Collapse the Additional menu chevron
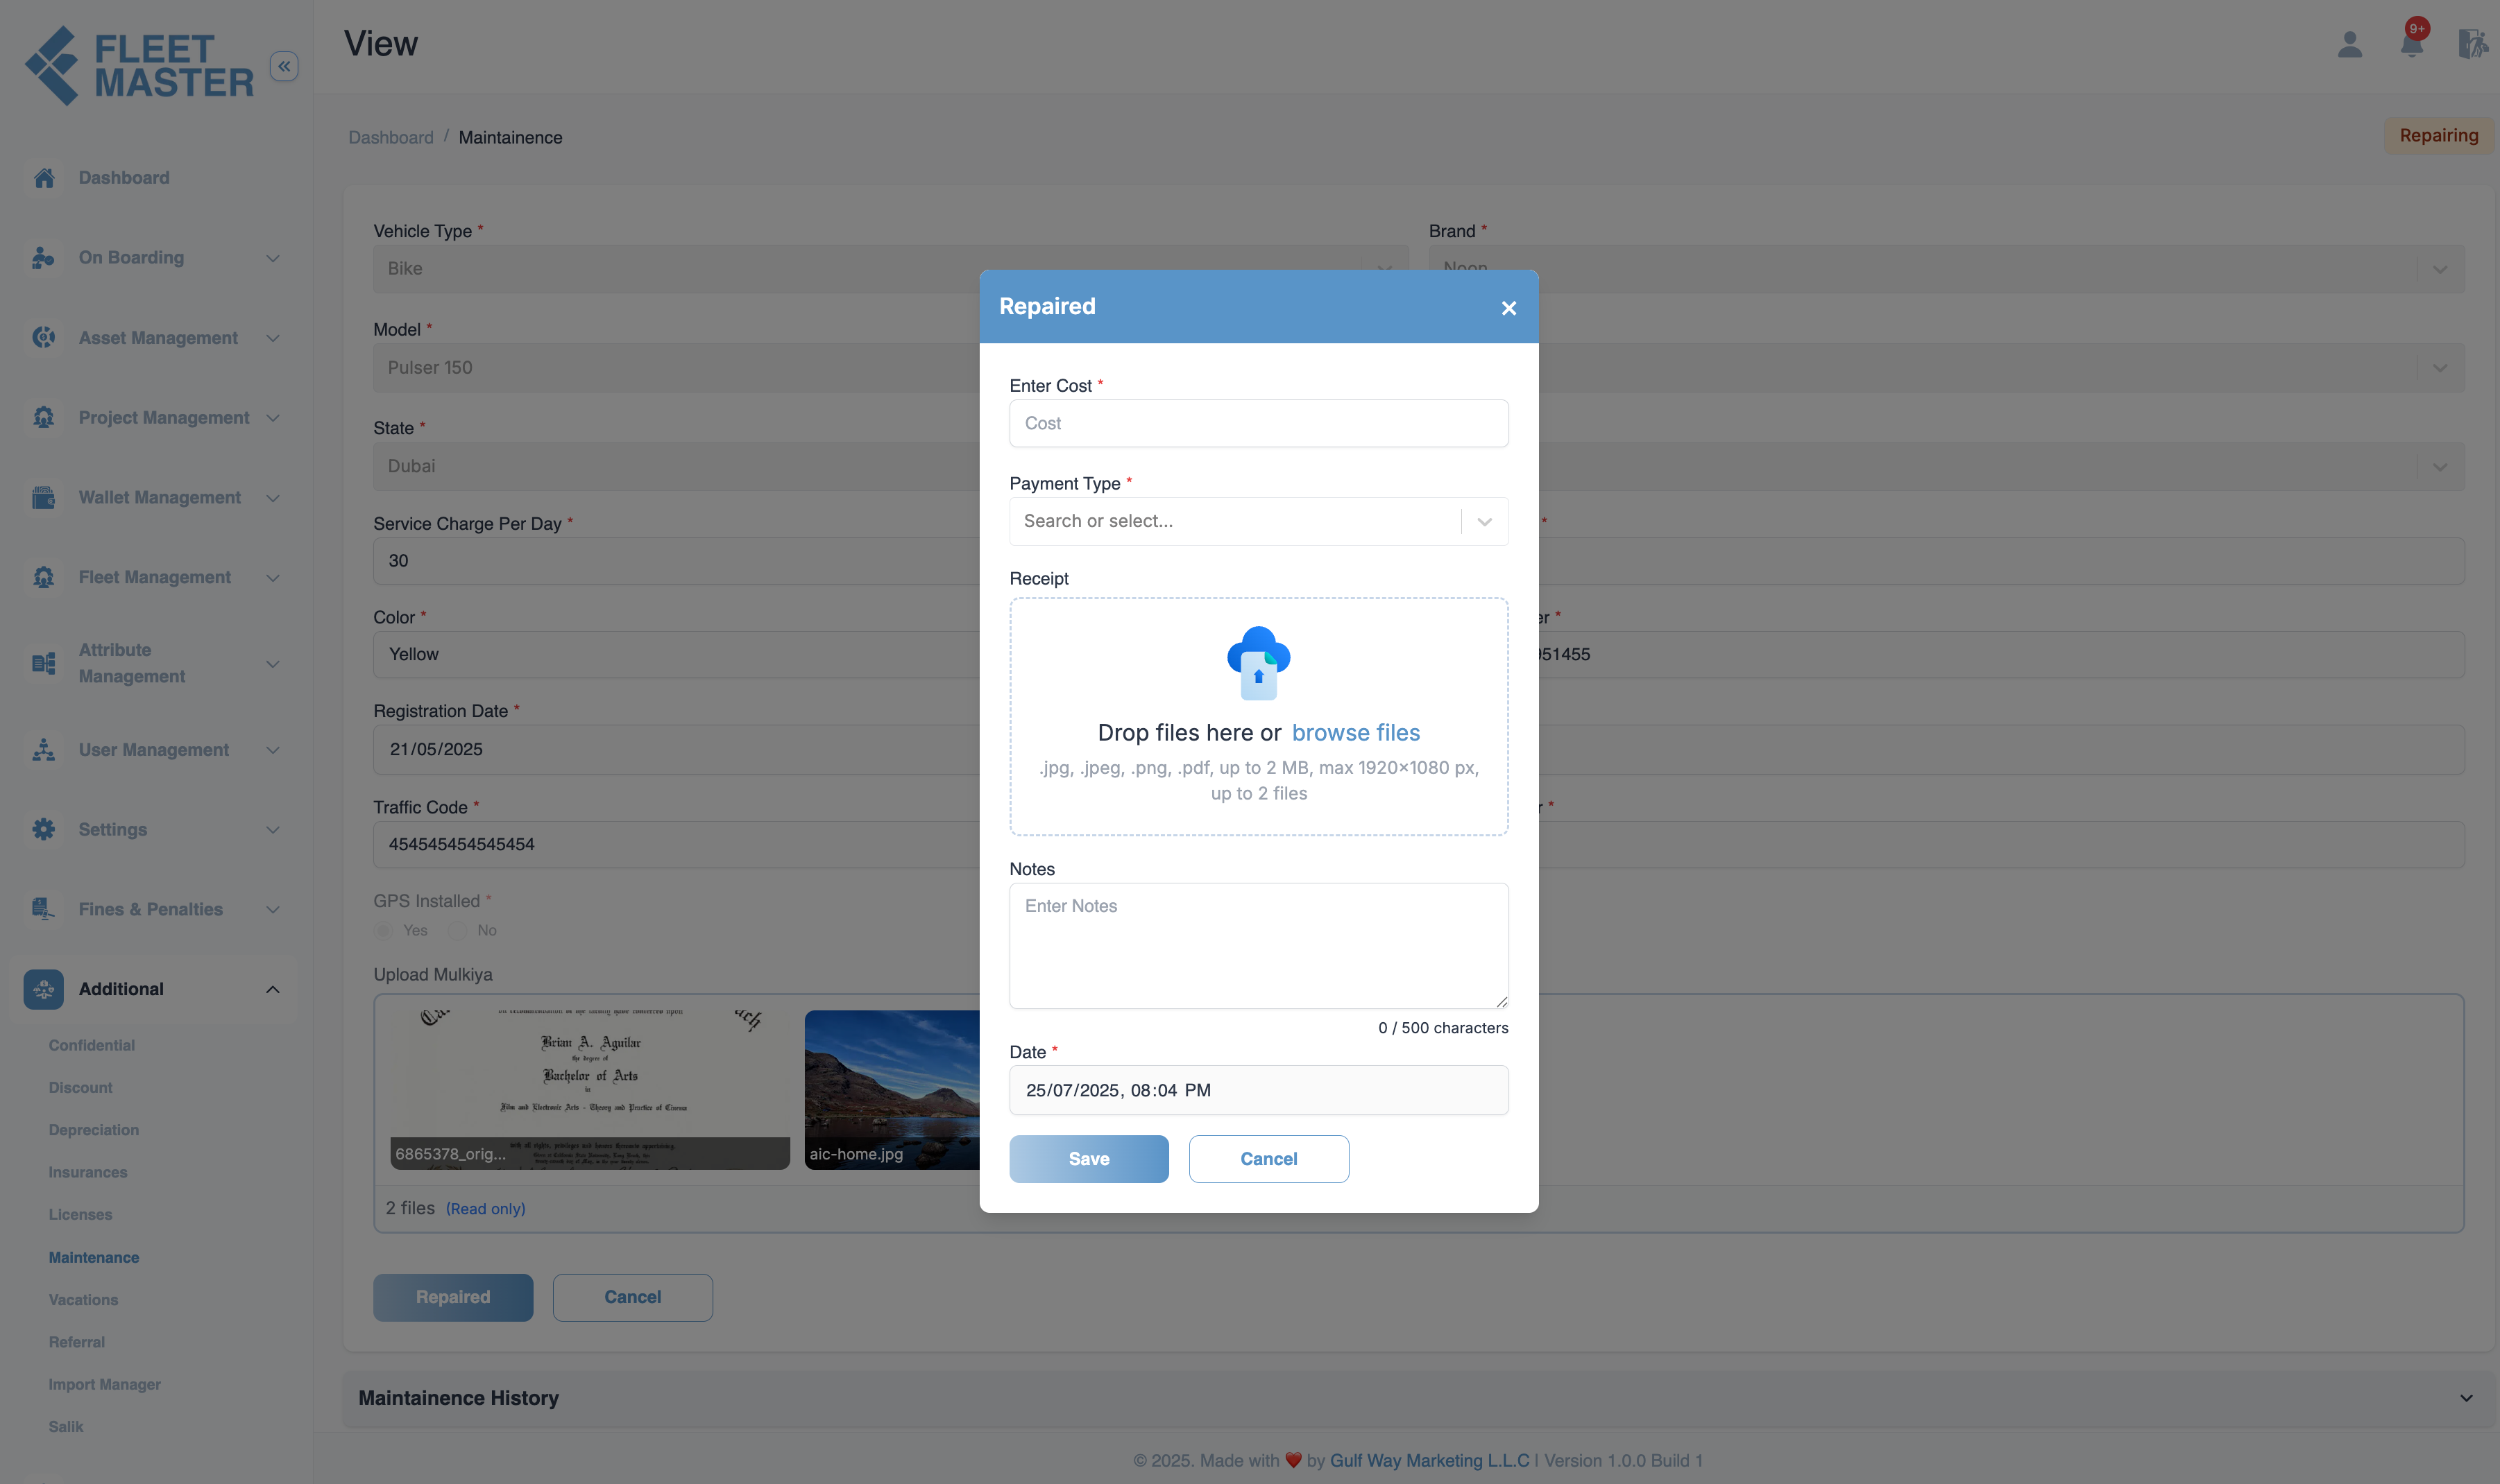2500x1484 pixels. (272, 989)
